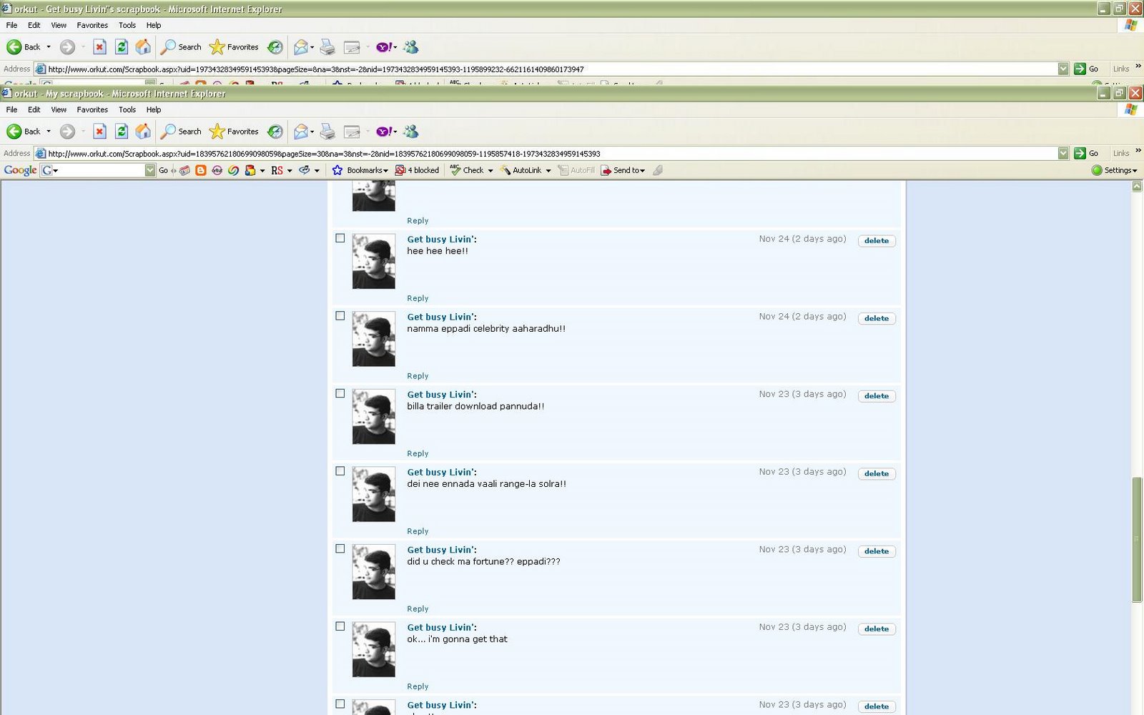This screenshot has height=715, width=1144.
Task: Click the Google toolbar search box
Action: (98, 170)
